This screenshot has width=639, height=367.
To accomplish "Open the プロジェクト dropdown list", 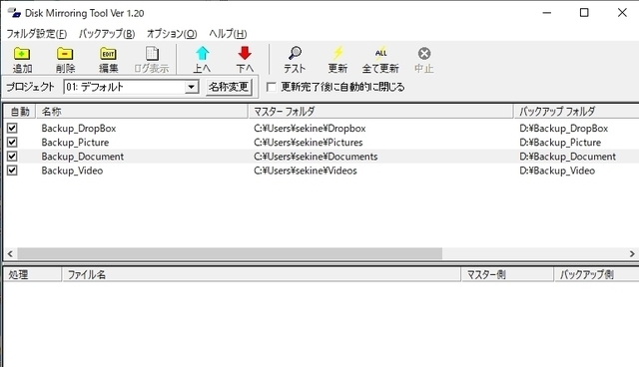I will coord(191,87).
